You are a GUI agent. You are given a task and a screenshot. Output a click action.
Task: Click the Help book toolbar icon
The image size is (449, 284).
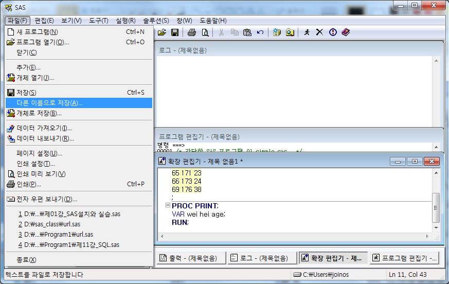[346, 32]
